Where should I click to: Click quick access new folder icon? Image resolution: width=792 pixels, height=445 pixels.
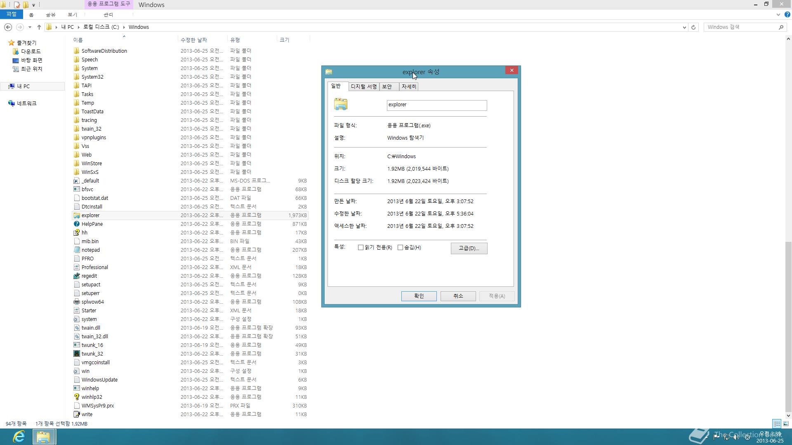[26, 5]
